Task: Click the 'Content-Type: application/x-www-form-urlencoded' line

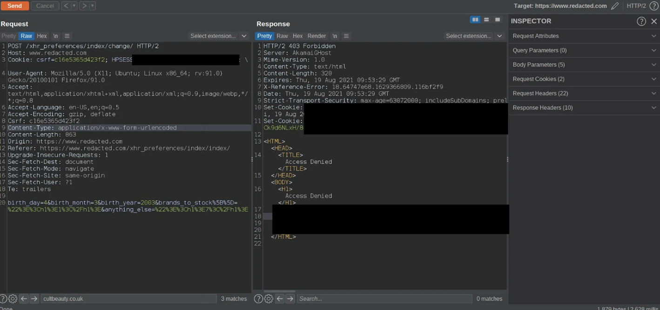Action: (92, 128)
